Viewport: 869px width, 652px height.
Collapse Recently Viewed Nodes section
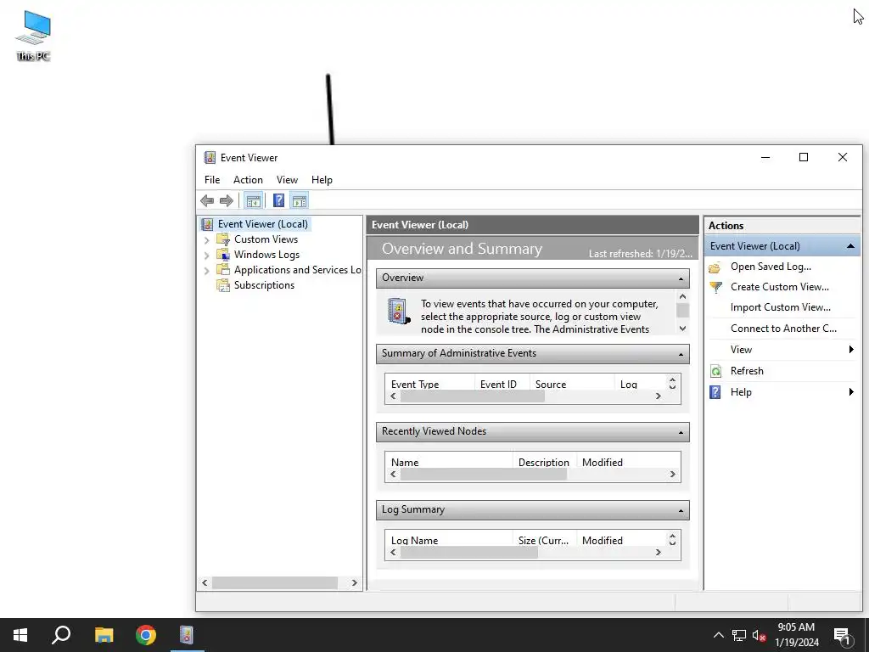coord(681,432)
